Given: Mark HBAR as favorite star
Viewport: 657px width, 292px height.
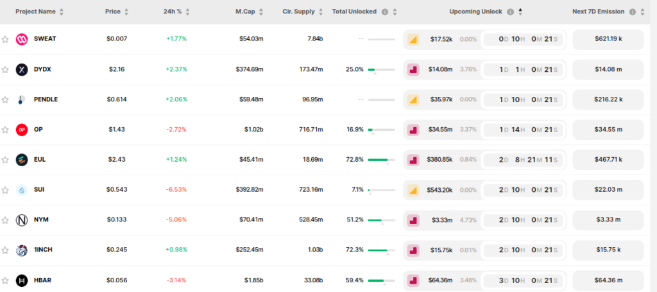Looking at the screenshot, I should point(5,280).
